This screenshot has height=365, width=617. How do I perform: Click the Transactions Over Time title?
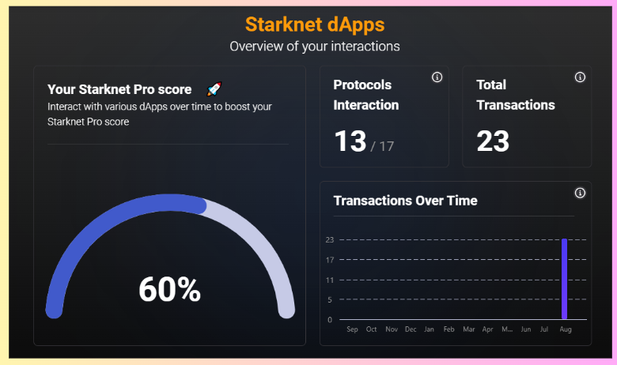405,201
